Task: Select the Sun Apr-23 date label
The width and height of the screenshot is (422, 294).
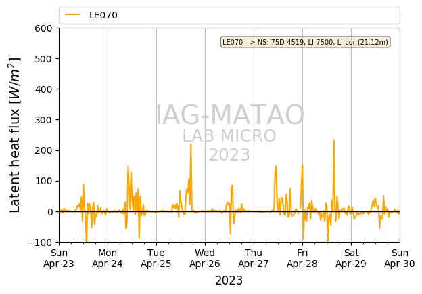Action: (x=59, y=258)
